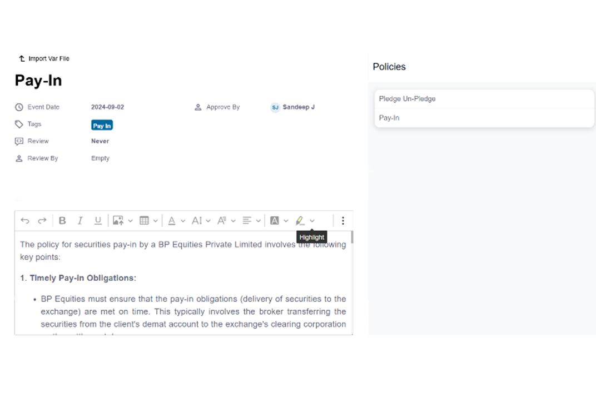This screenshot has width=596, height=407.
Task: Select the Highlight marker tool
Action: coord(300,221)
